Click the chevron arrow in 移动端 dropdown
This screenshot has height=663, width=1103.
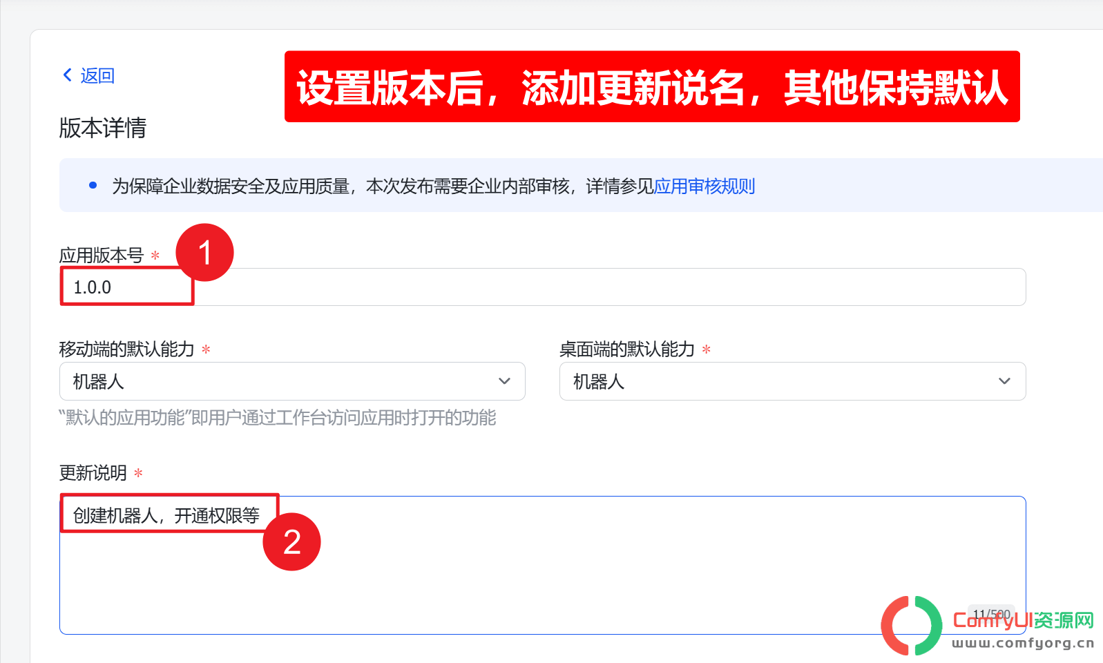pyautogui.click(x=505, y=381)
